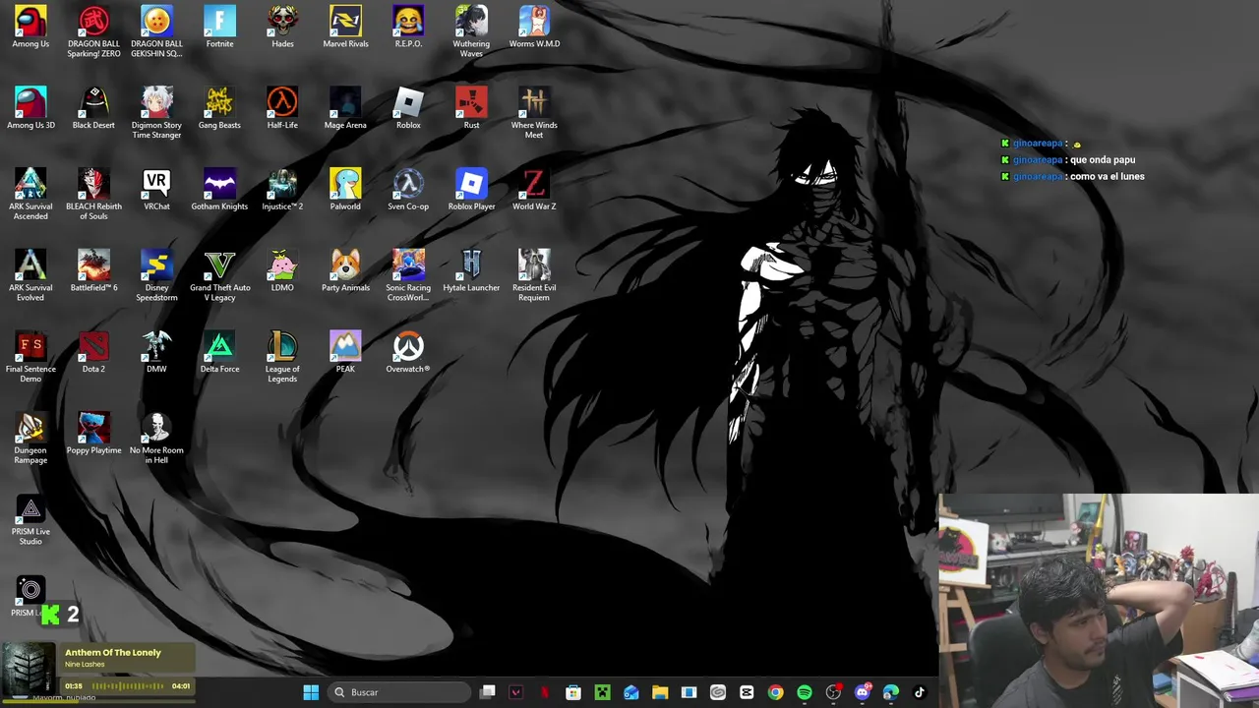Select the R.E.P.O. game icon
The height and width of the screenshot is (708, 1259).
408,28
